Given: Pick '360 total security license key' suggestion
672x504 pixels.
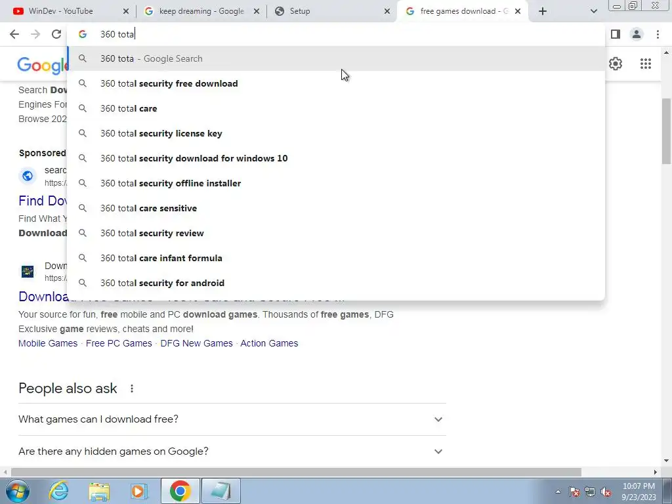Looking at the screenshot, I should pyautogui.click(x=336, y=133).
